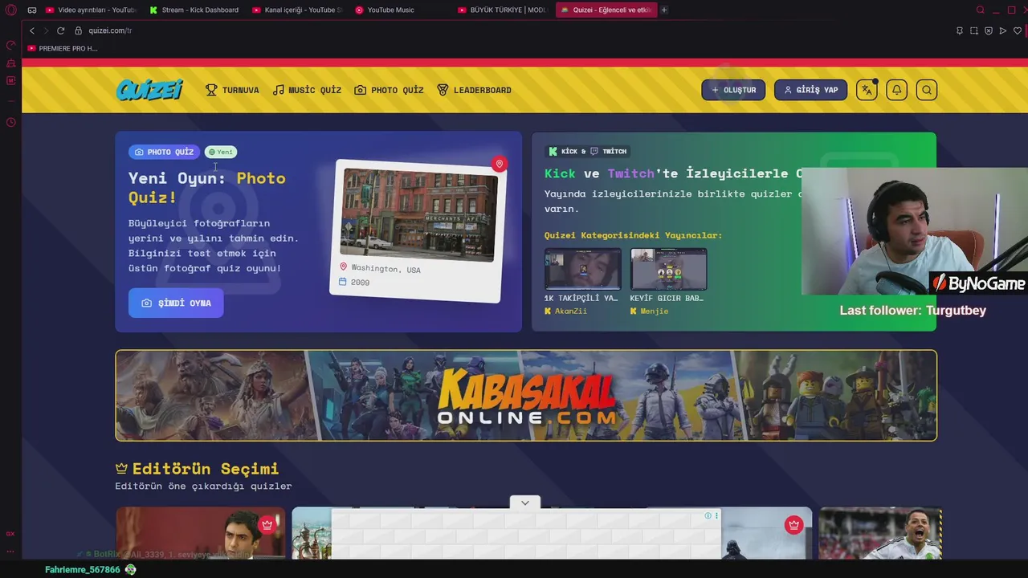The width and height of the screenshot is (1028, 578).
Task: Switch to Kanal içeriği YouTube tab
Action: pos(297,10)
